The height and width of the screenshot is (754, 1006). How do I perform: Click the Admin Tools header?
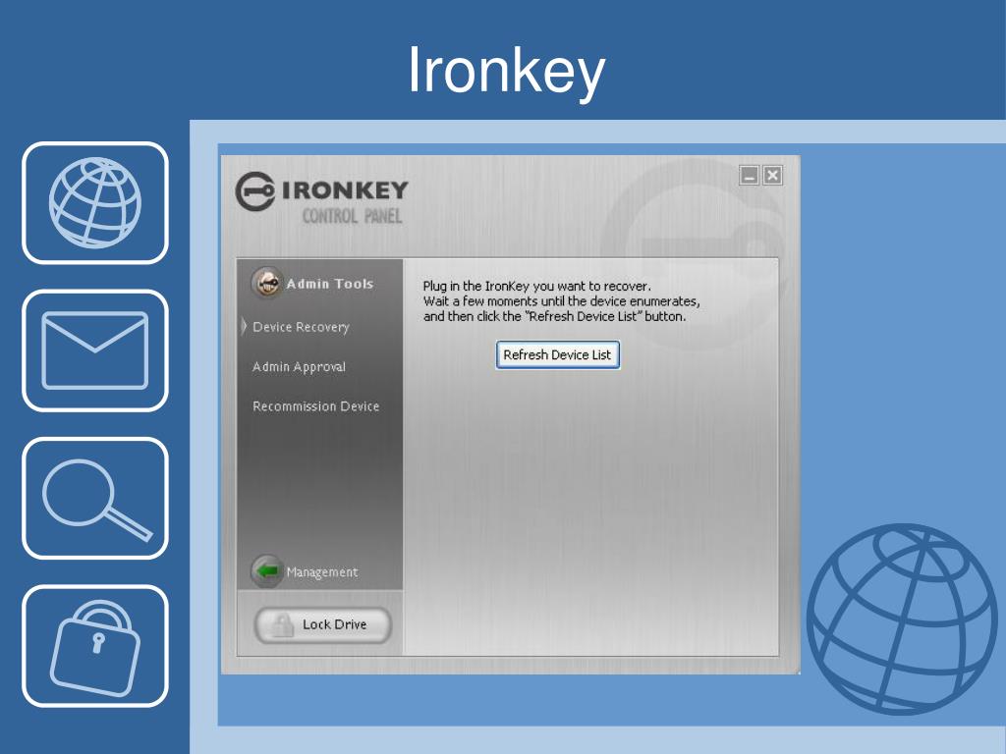point(329,284)
